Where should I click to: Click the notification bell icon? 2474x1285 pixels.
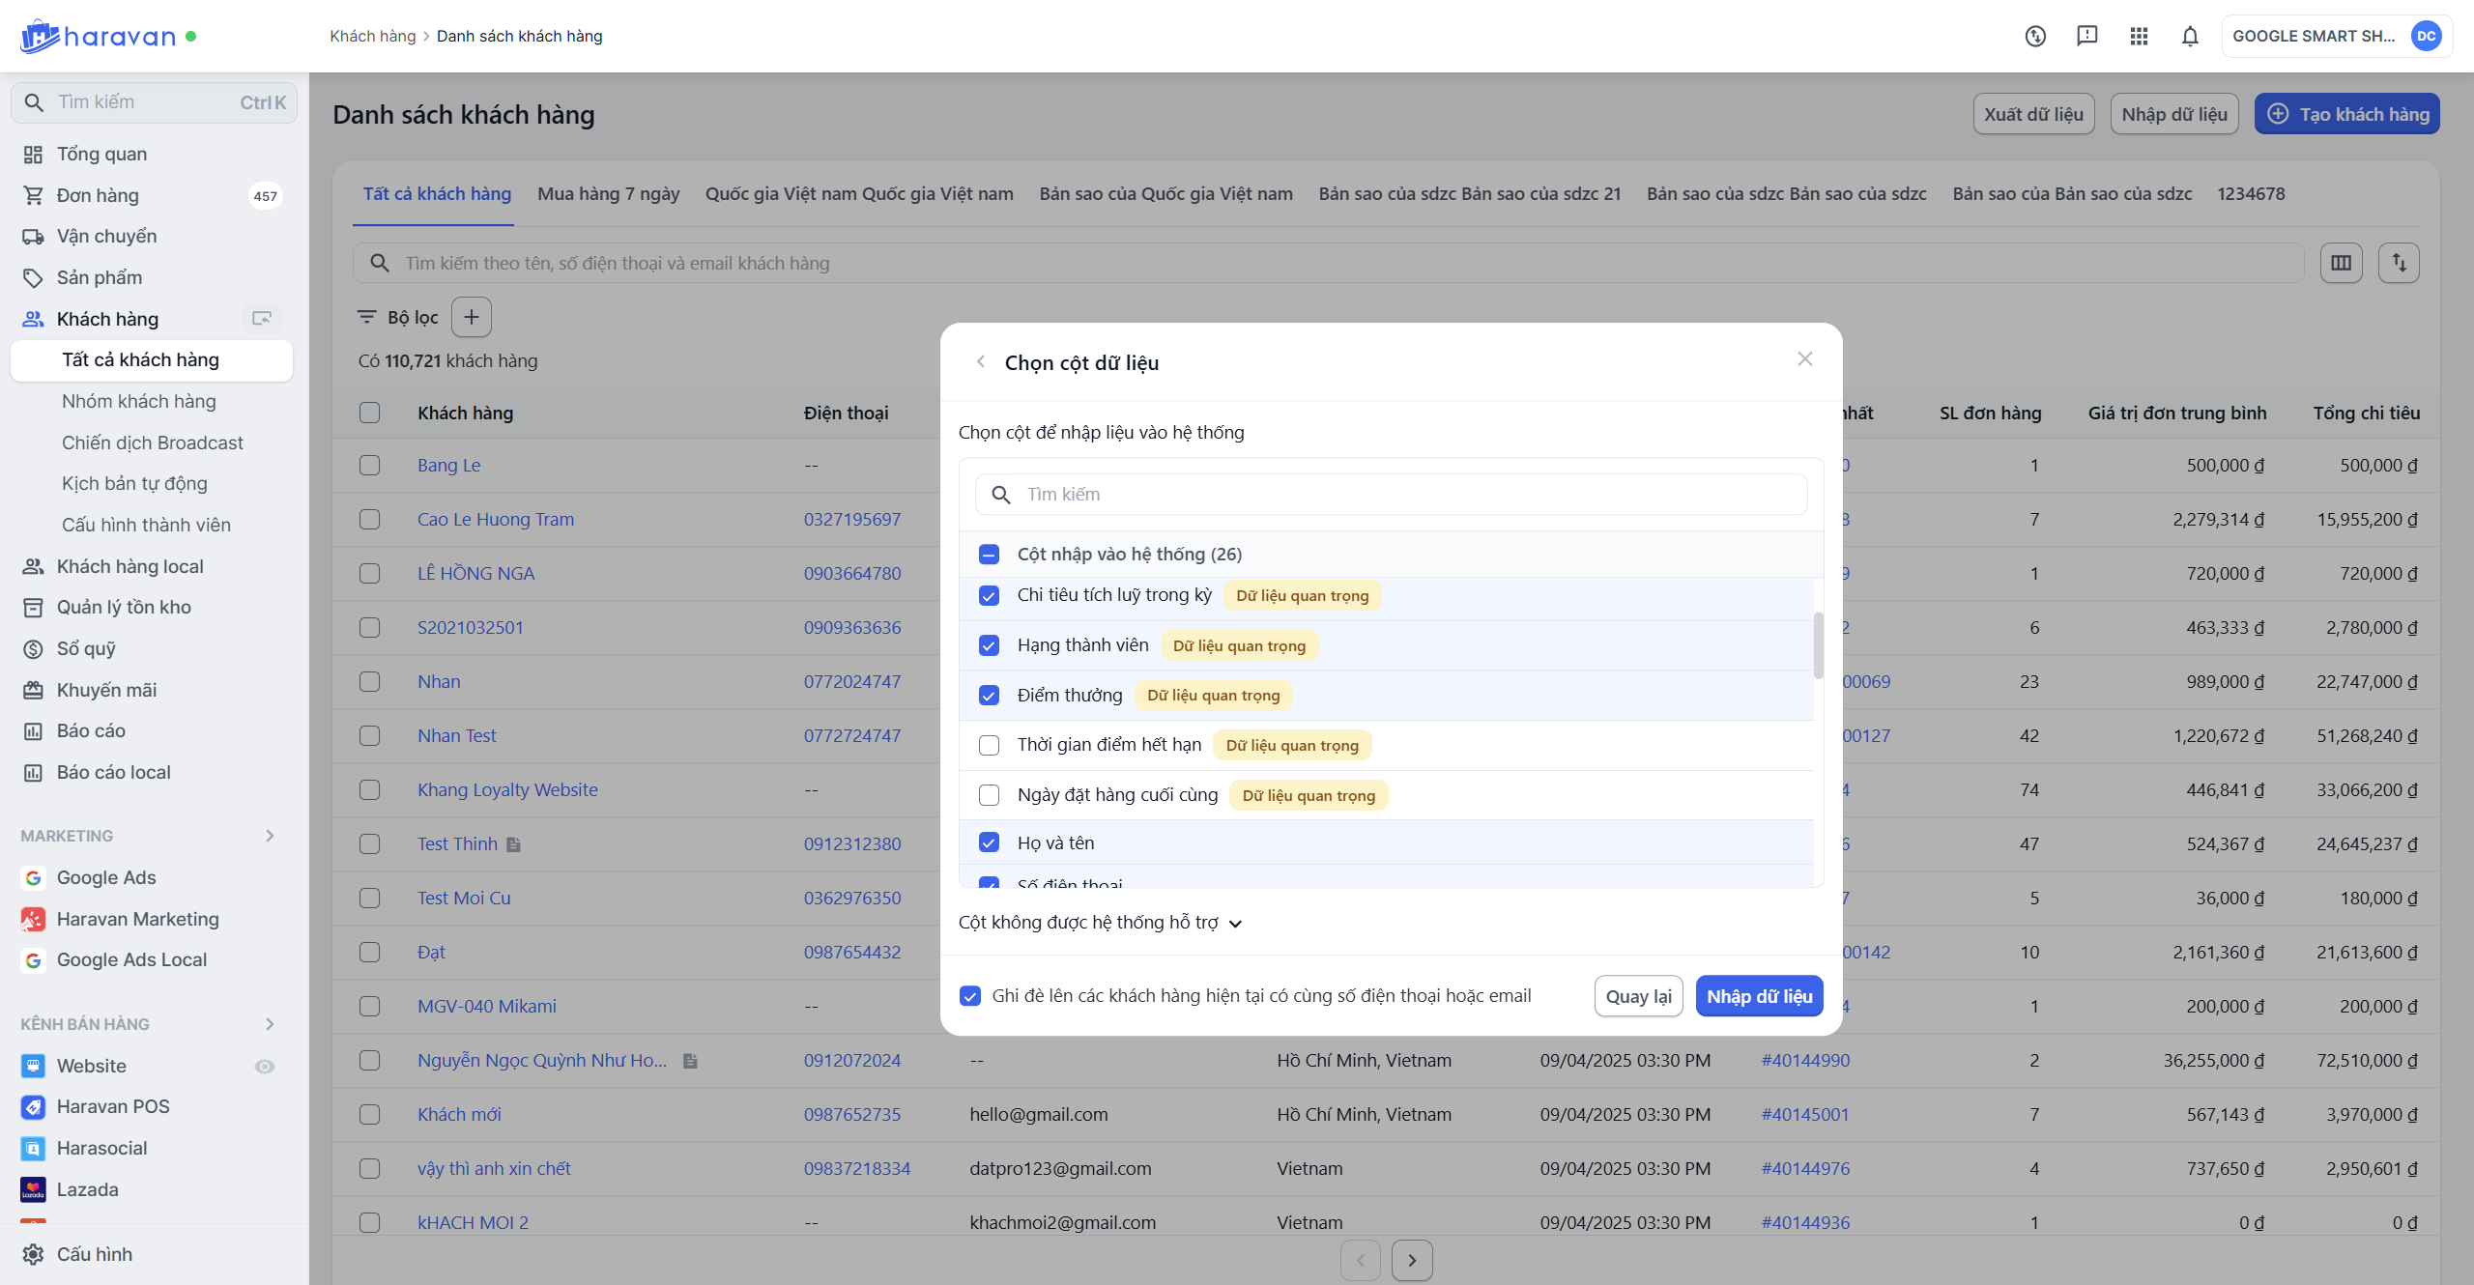pyautogui.click(x=2190, y=36)
